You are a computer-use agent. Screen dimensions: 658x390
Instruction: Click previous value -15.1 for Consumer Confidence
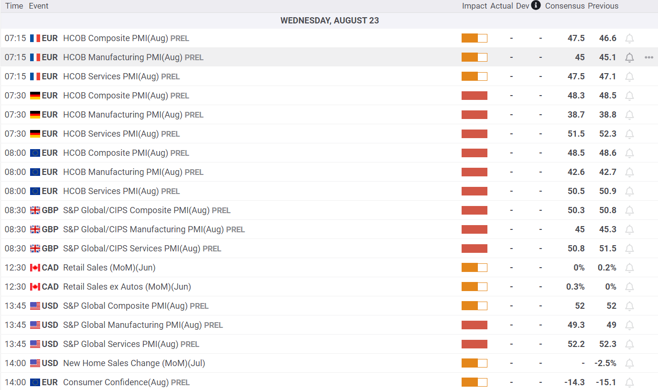point(606,382)
